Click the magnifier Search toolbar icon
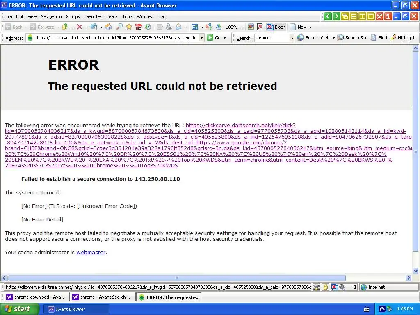This screenshot has width=420, height=315. [x=119, y=27]
